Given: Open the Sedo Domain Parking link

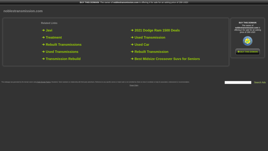Looking at the screenshot, I should 44,82.
